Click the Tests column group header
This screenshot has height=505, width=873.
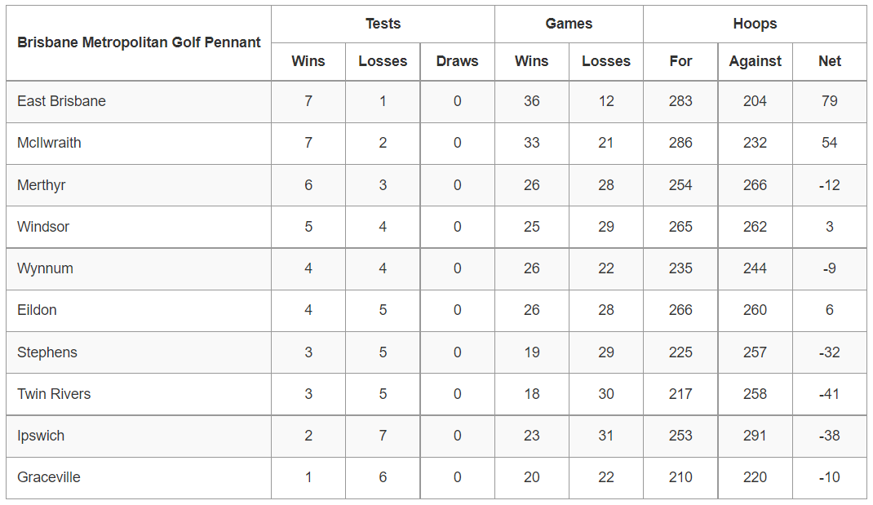click(383, 24)
